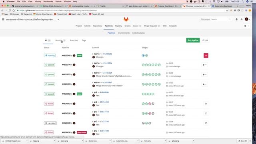Open the Environments sub-tab

(x=124, y=33)
